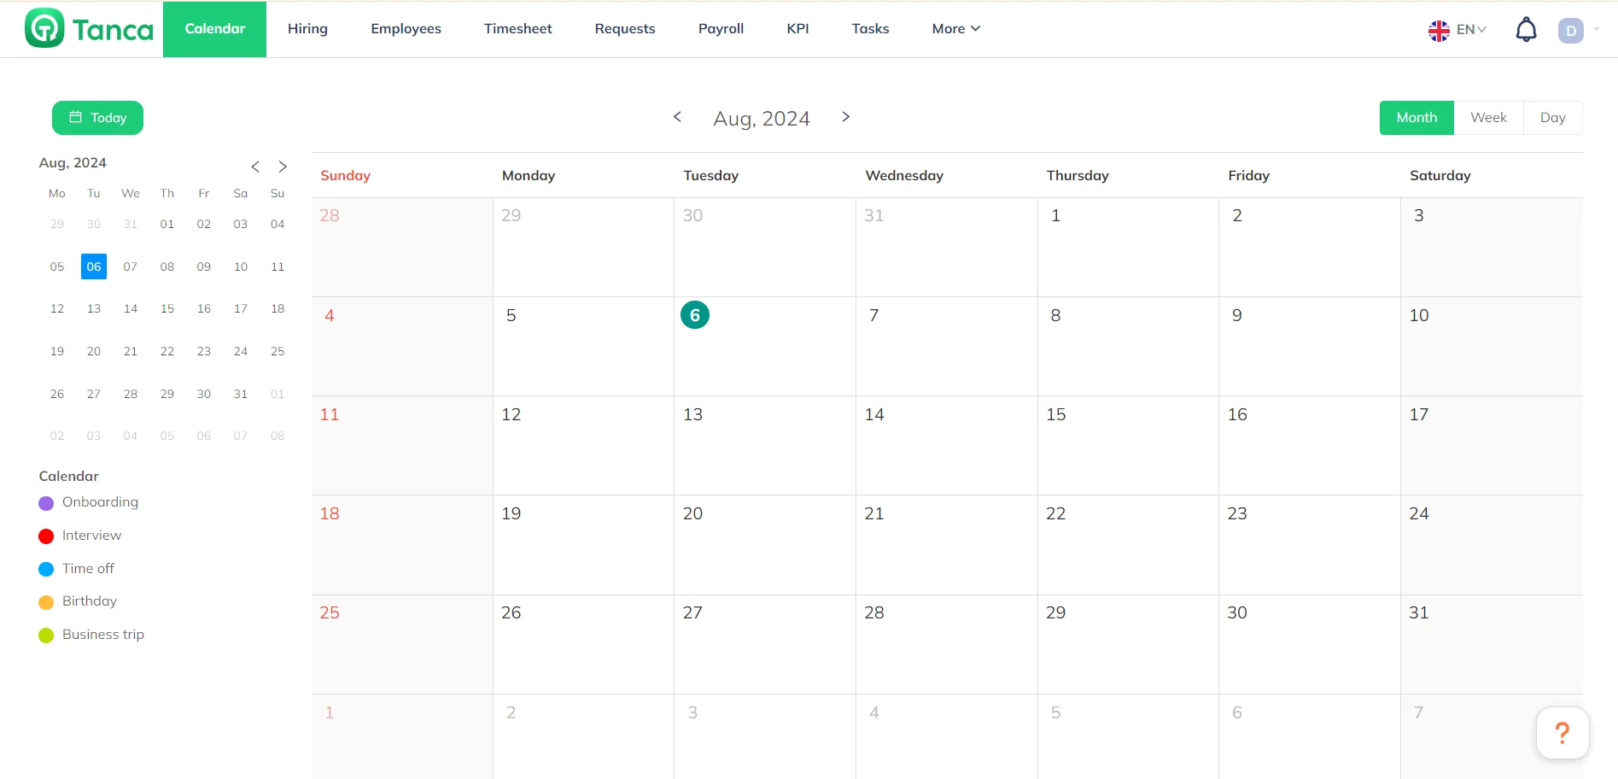Click the Tanca logo
Screen dimensions: 1618x779
(x=90, y=28)
